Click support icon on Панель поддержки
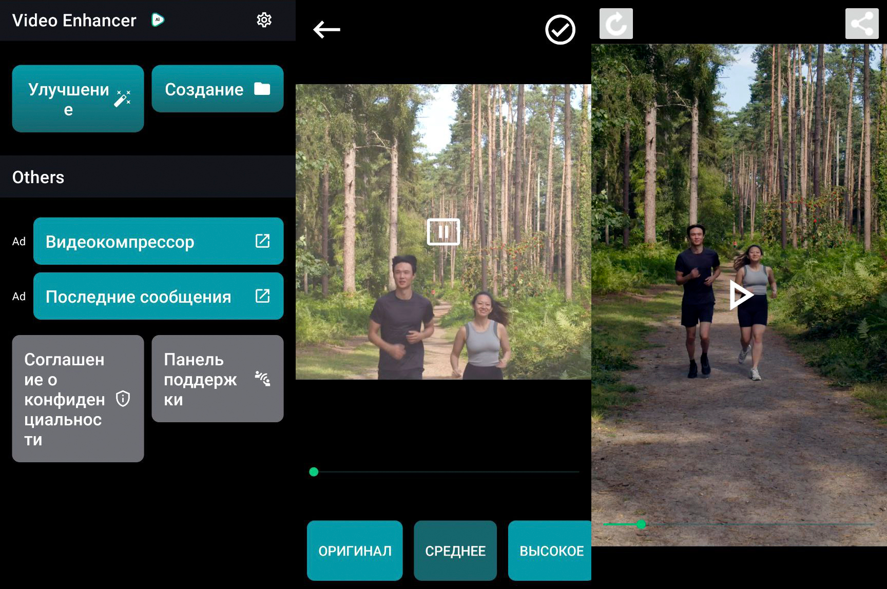 262,379
